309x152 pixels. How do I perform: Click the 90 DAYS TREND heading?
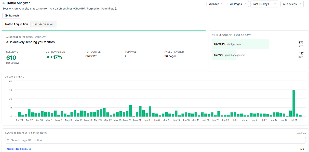(x=15, y=77)
